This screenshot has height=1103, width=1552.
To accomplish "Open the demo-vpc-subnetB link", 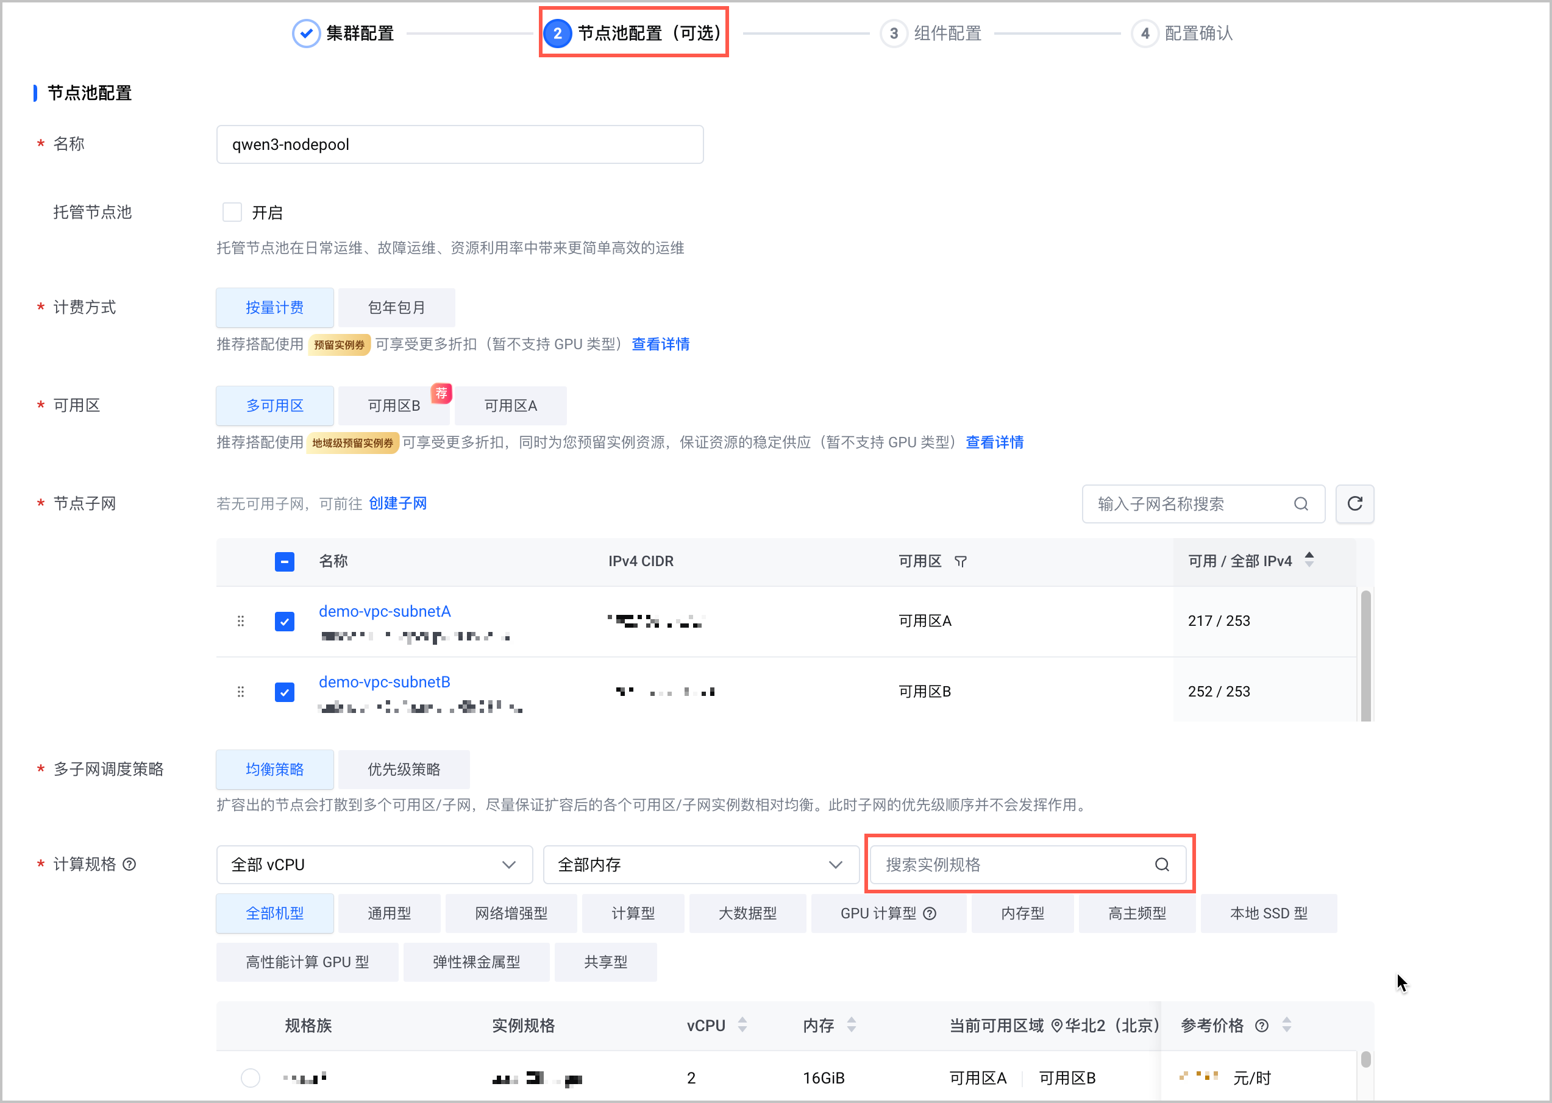I will click(385, 682).
